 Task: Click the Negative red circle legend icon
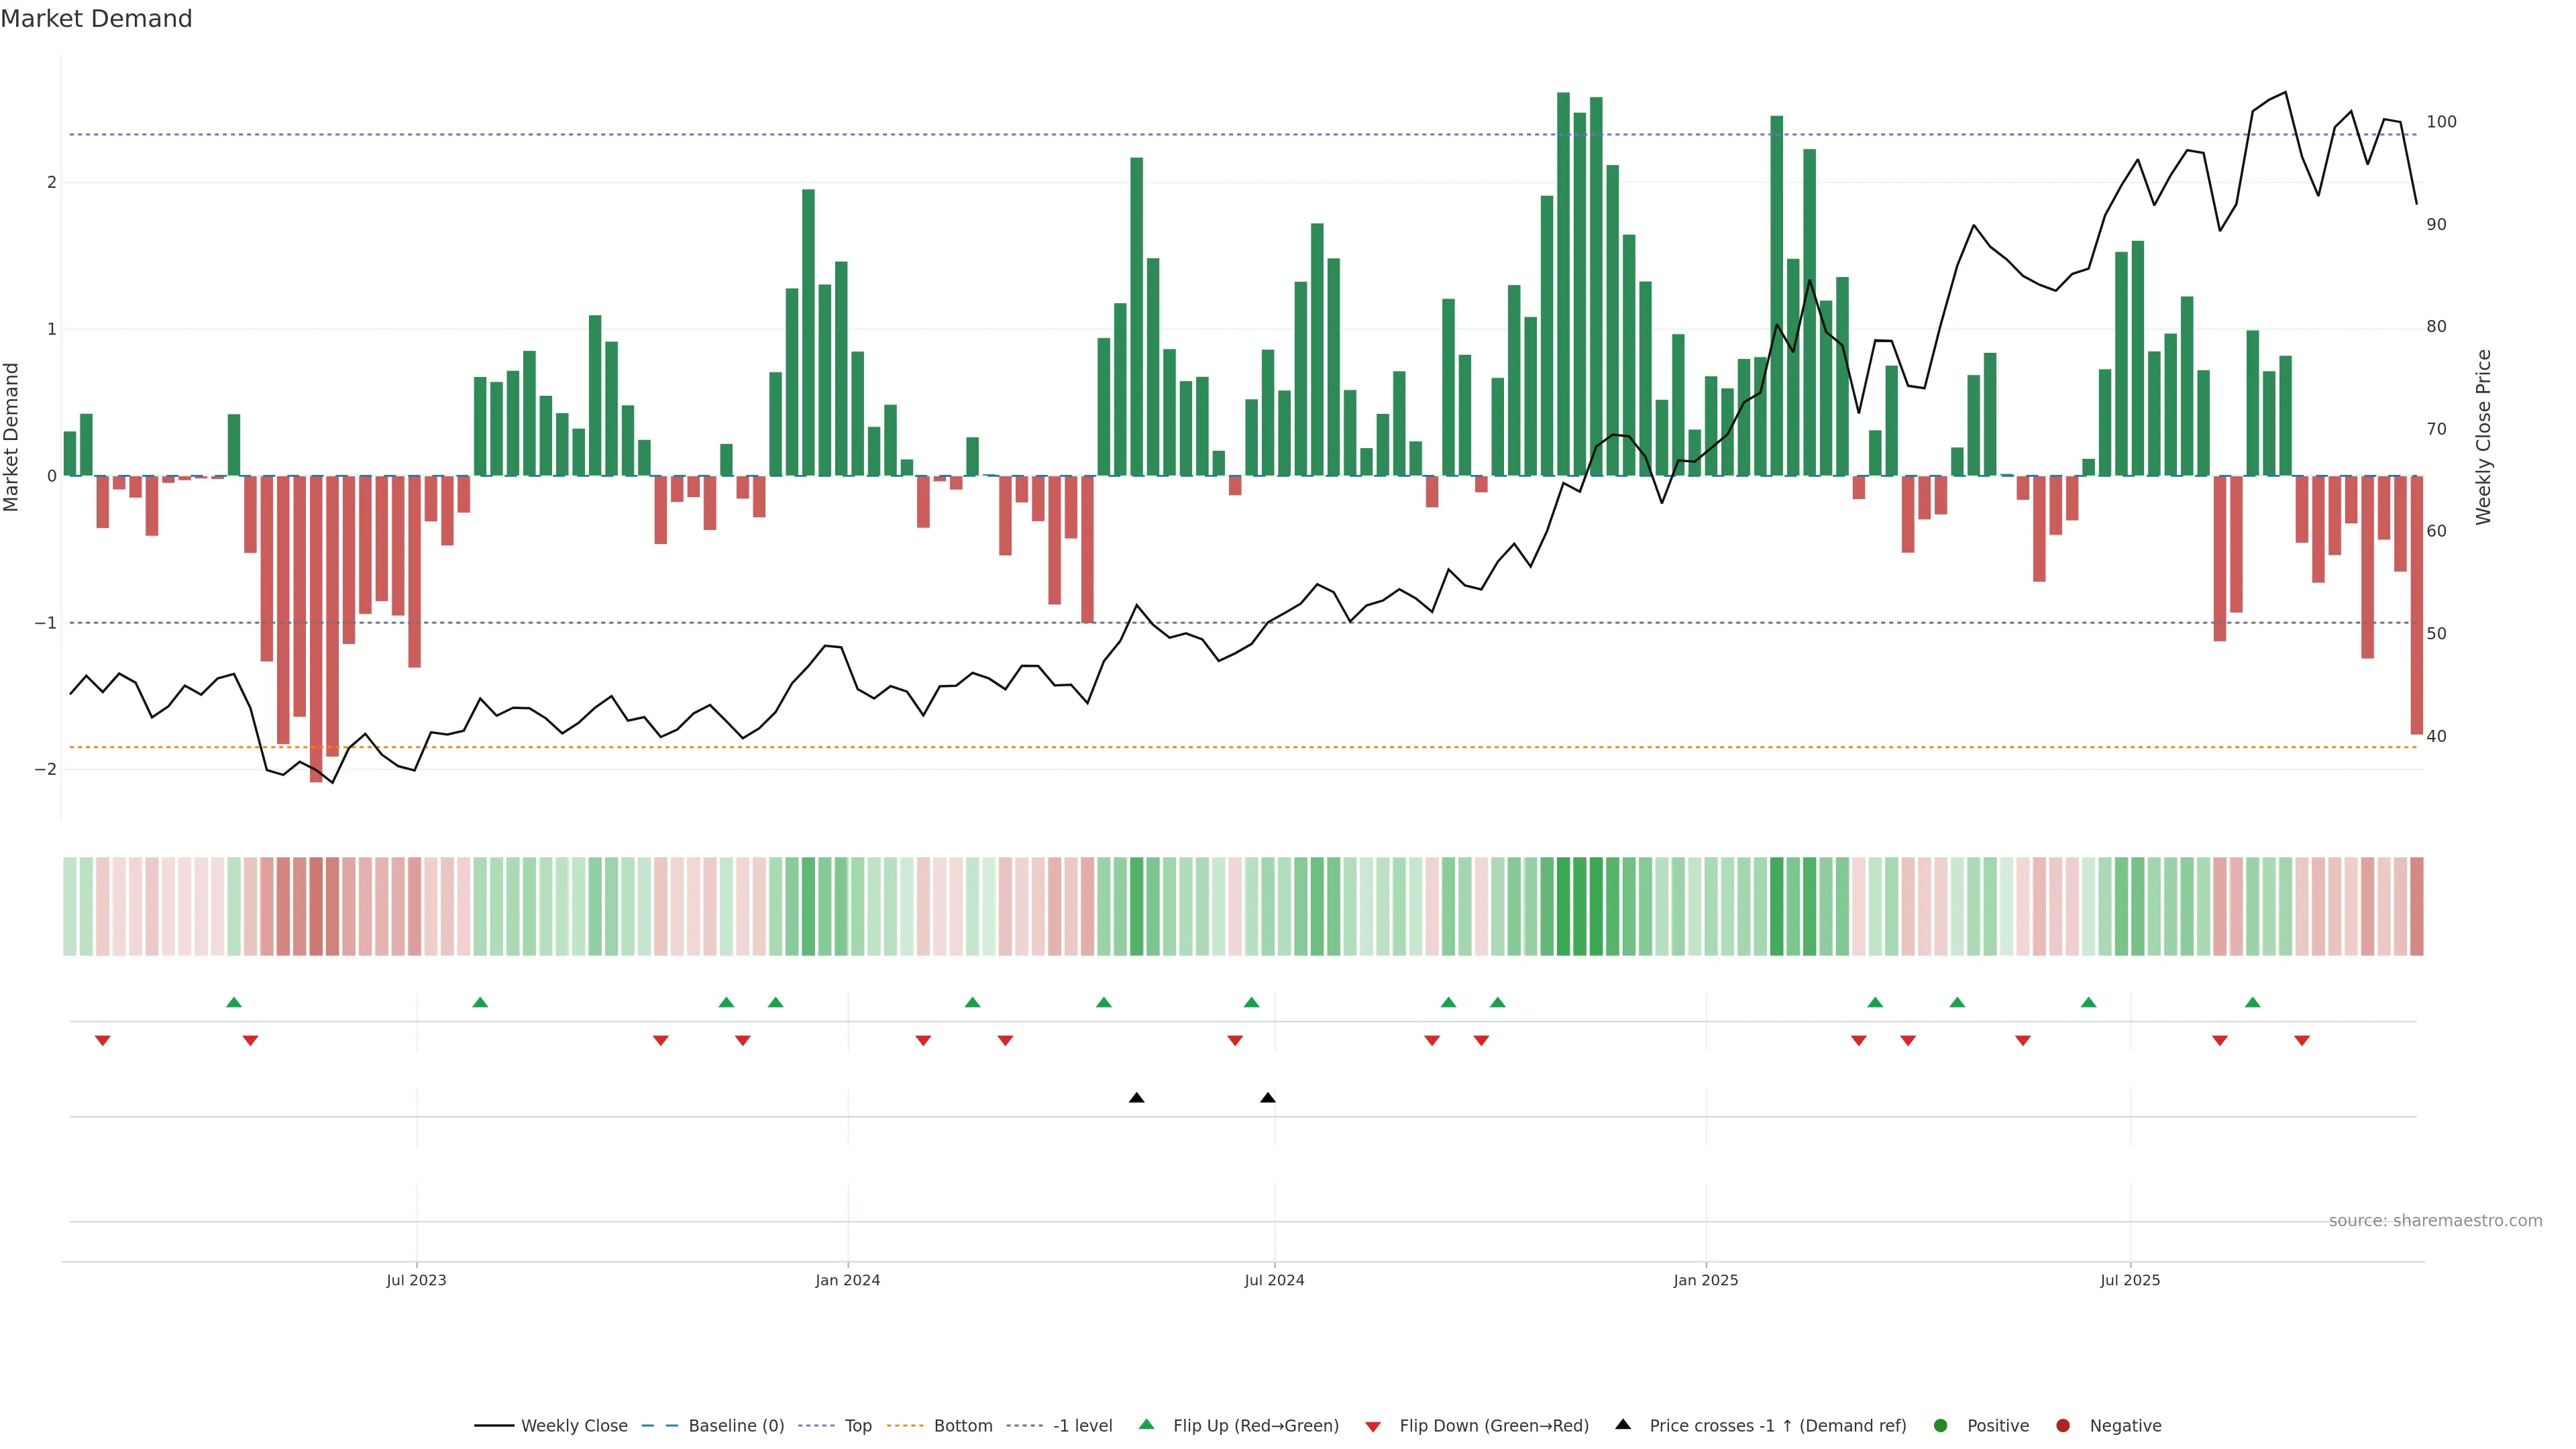coord(2063,1426)
